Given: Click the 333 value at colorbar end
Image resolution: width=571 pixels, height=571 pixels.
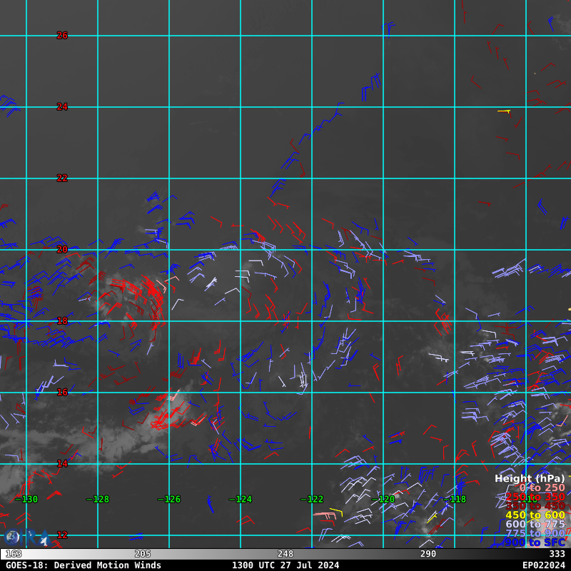Looking at the screenshot, I should [557, 554].
